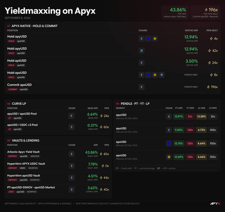Click the 4.51% vault APR value
Viewport: 225px width, 212px height.
(x=93, y=176)
